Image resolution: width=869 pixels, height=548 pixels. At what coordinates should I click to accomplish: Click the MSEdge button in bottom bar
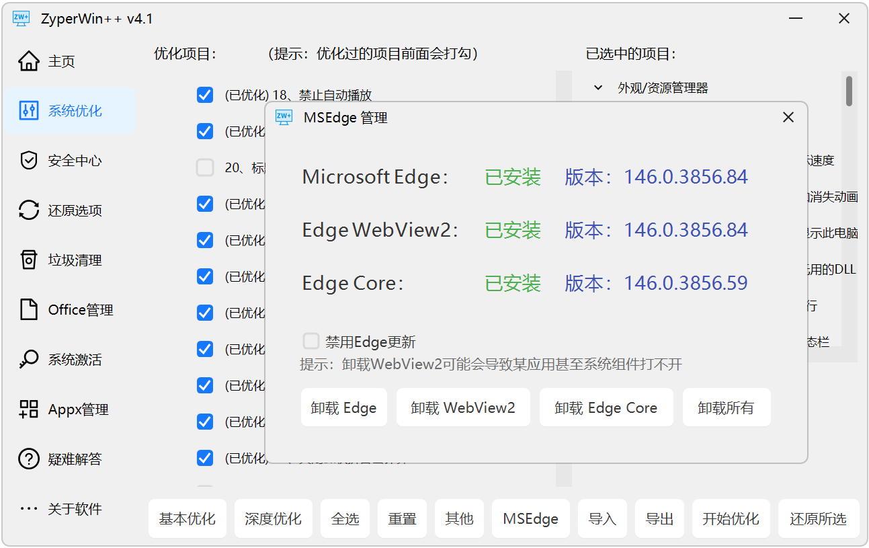(531, 518)
